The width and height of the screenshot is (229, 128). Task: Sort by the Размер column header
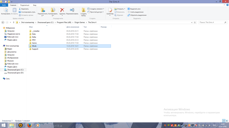[x=104, y=27]
